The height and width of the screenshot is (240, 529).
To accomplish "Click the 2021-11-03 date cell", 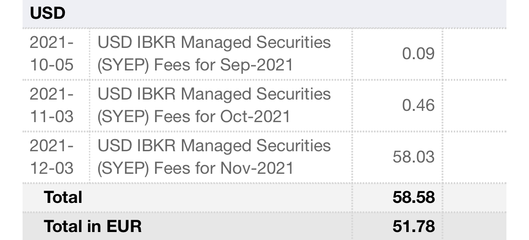I will point(51,105).
